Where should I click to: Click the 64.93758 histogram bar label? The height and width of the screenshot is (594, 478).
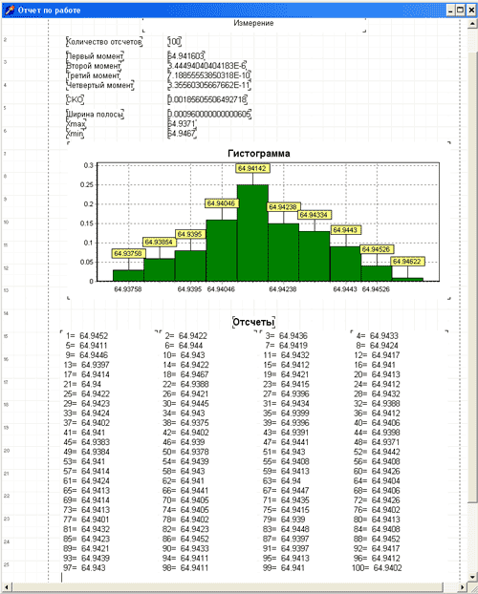point(129,253)
